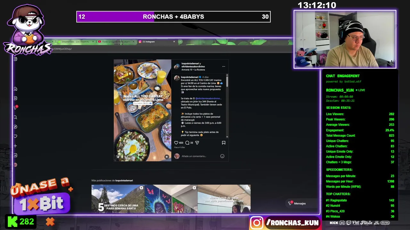Open the Explore compass icon
Image resolution: width=410 pixels, height=230 pixels.
(x=15, y=127)
